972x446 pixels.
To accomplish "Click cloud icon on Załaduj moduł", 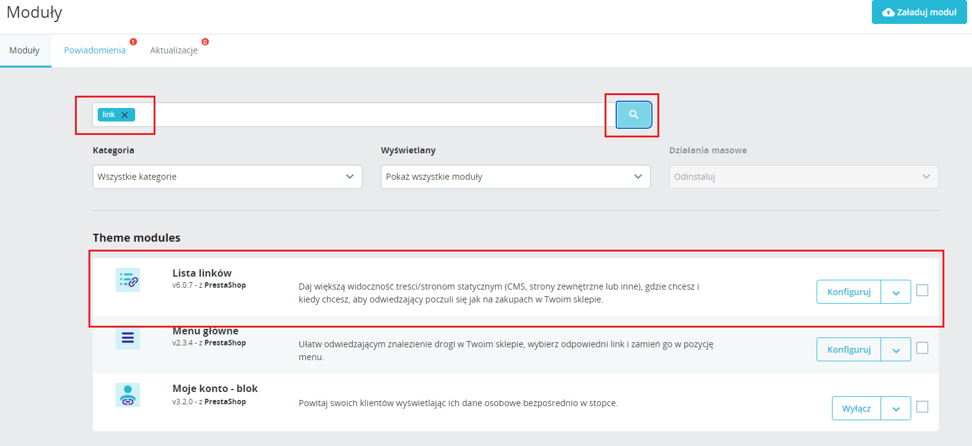I will point(888,12).
